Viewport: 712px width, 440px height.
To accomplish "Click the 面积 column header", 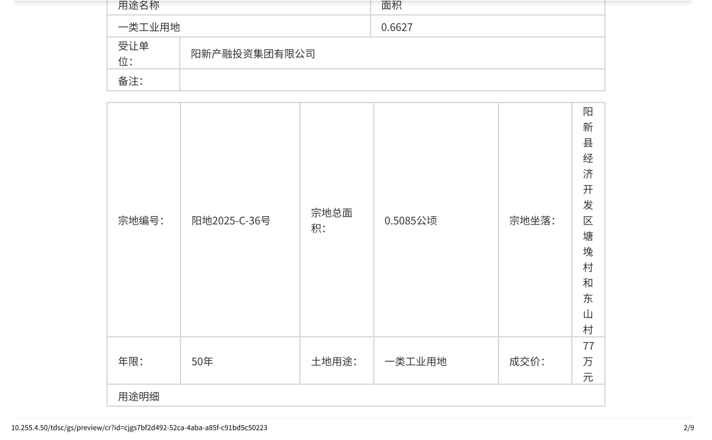I will pos(391,6).
